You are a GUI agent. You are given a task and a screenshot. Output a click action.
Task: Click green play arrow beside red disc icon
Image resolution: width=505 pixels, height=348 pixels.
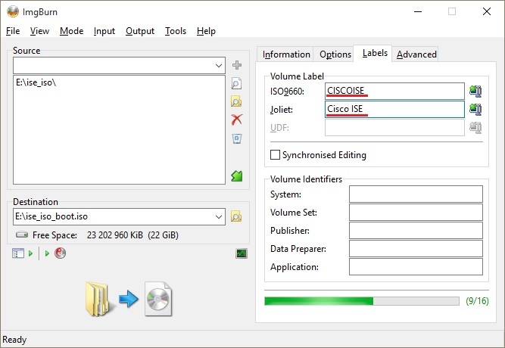tap(47, 253)
